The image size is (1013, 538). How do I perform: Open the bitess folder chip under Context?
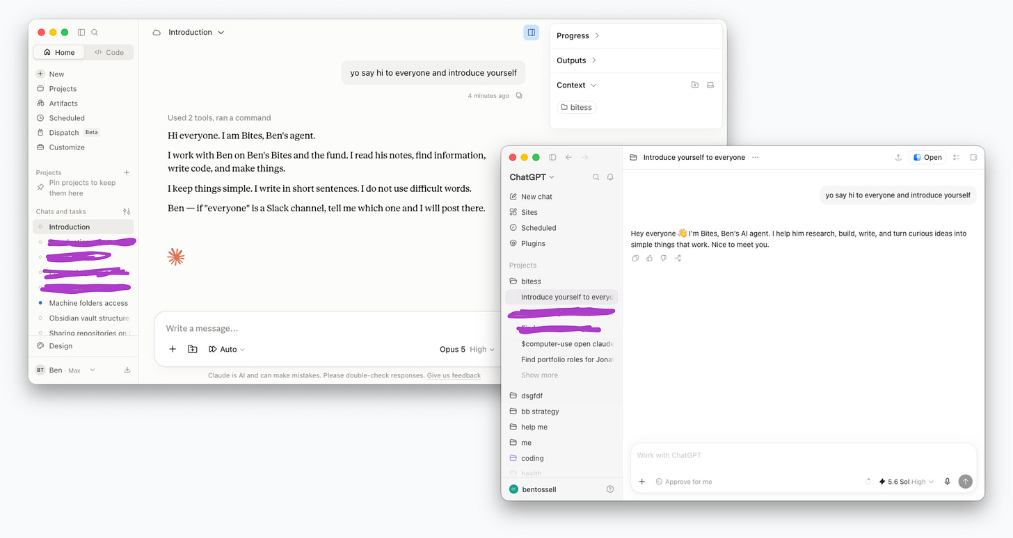(x=576, y=107)
